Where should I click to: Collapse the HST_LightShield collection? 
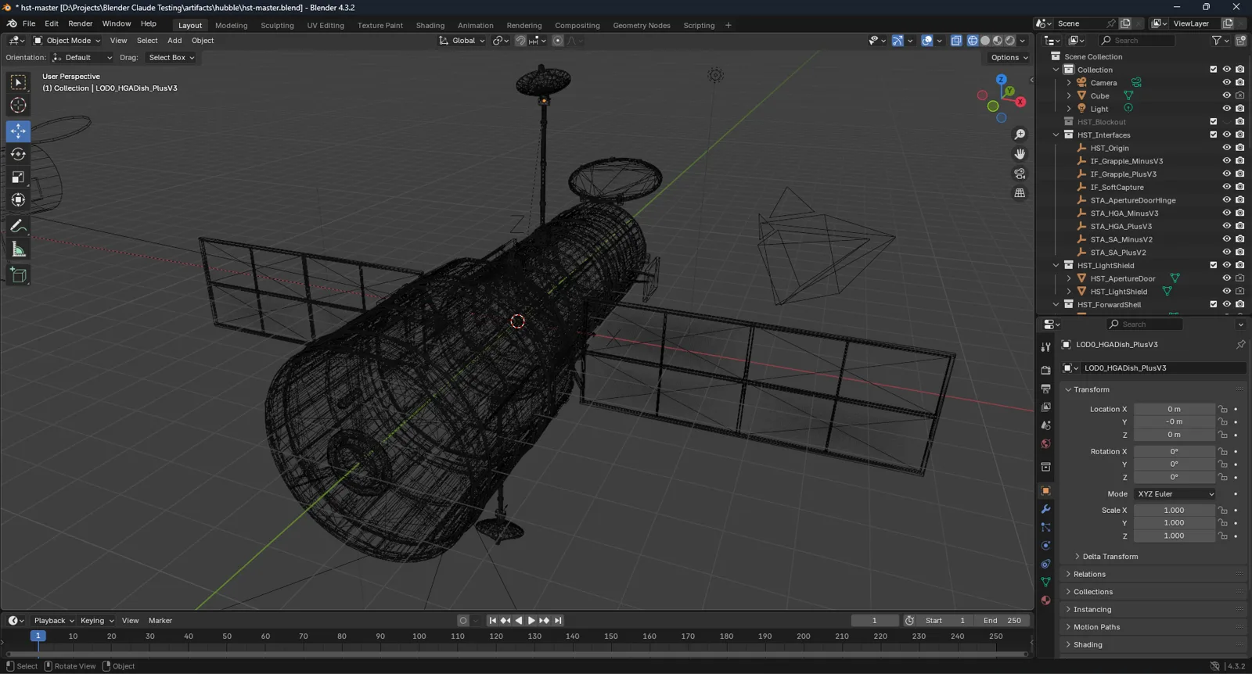[x=1056, y=265]
